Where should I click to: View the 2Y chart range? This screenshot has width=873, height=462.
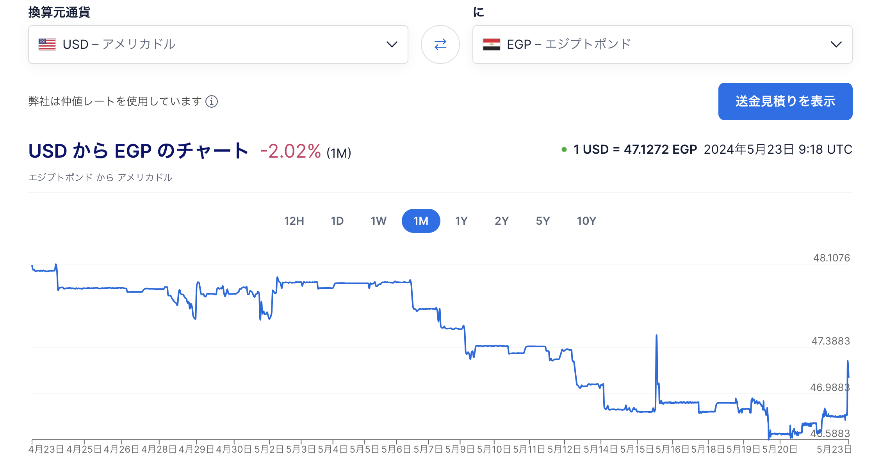click(502, 221)
